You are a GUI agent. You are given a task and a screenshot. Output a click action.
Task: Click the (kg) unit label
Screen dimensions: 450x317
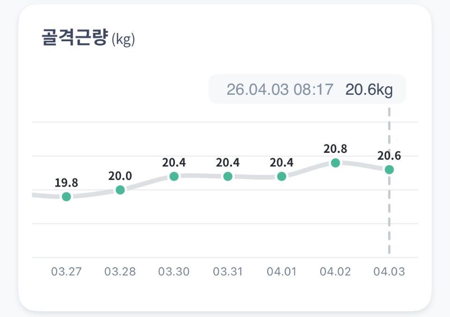[x=123, y=40]
